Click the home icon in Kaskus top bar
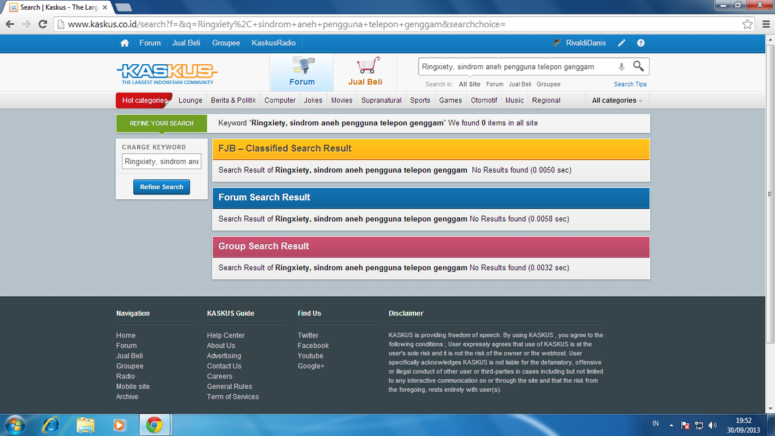This screenshot has width=775, height=436. coord(125,43)
